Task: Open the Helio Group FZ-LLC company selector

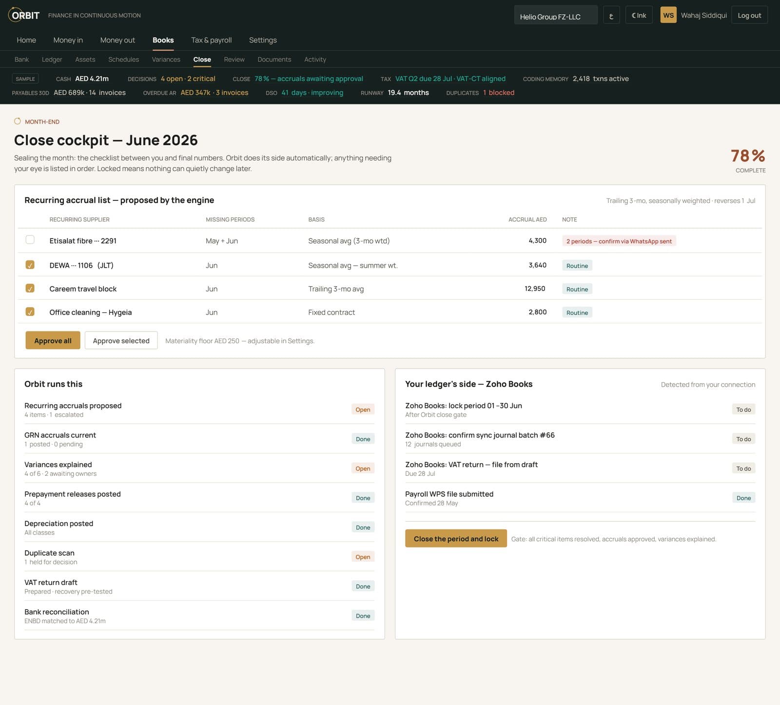Action: click(x=556, y=15)
